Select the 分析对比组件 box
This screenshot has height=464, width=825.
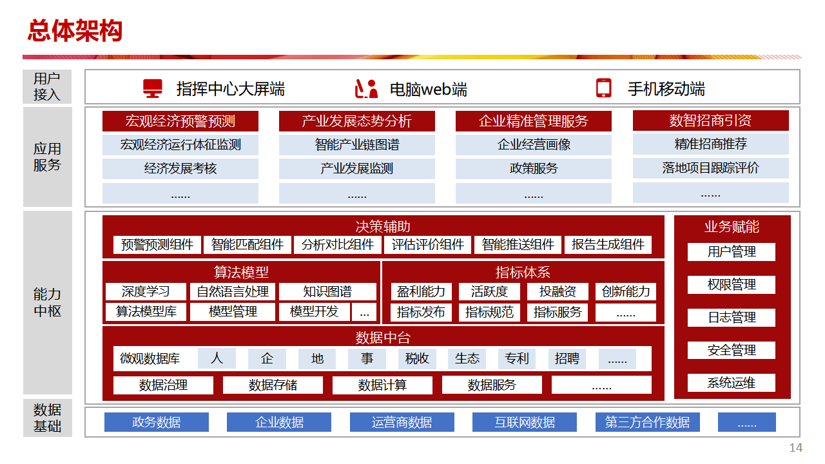(338, 245)
